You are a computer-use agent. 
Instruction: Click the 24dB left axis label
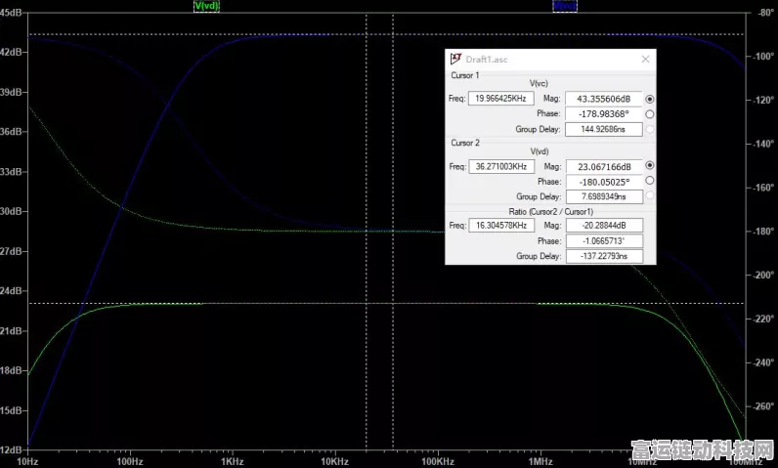(11, 291)
